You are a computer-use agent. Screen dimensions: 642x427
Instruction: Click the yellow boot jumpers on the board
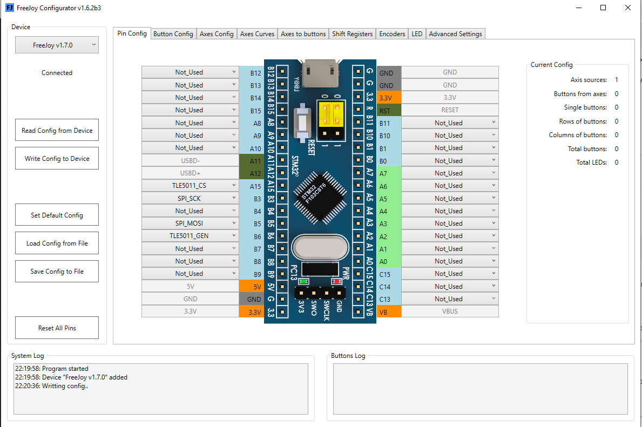tap(331, 114)
